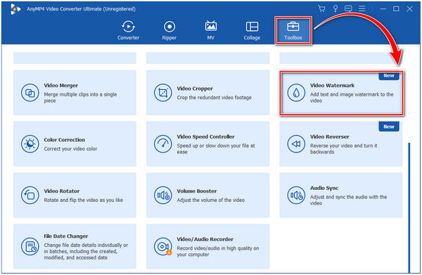The image size is (422, 275).
Task: Click the Color Correction sun icon
Action: tap(30, 144)
